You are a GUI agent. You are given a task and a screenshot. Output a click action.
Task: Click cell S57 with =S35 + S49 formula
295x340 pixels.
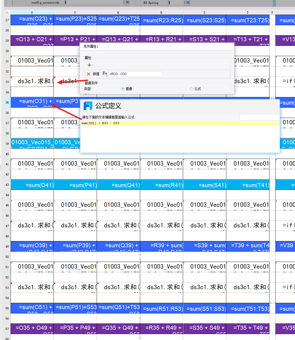(205, 328)
